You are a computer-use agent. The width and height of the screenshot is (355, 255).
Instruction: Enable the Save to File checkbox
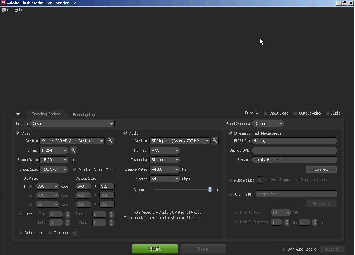pyautogui.click(x=230, y=194)
